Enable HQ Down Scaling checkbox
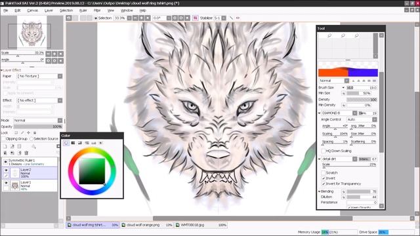 tap(324, 151)
